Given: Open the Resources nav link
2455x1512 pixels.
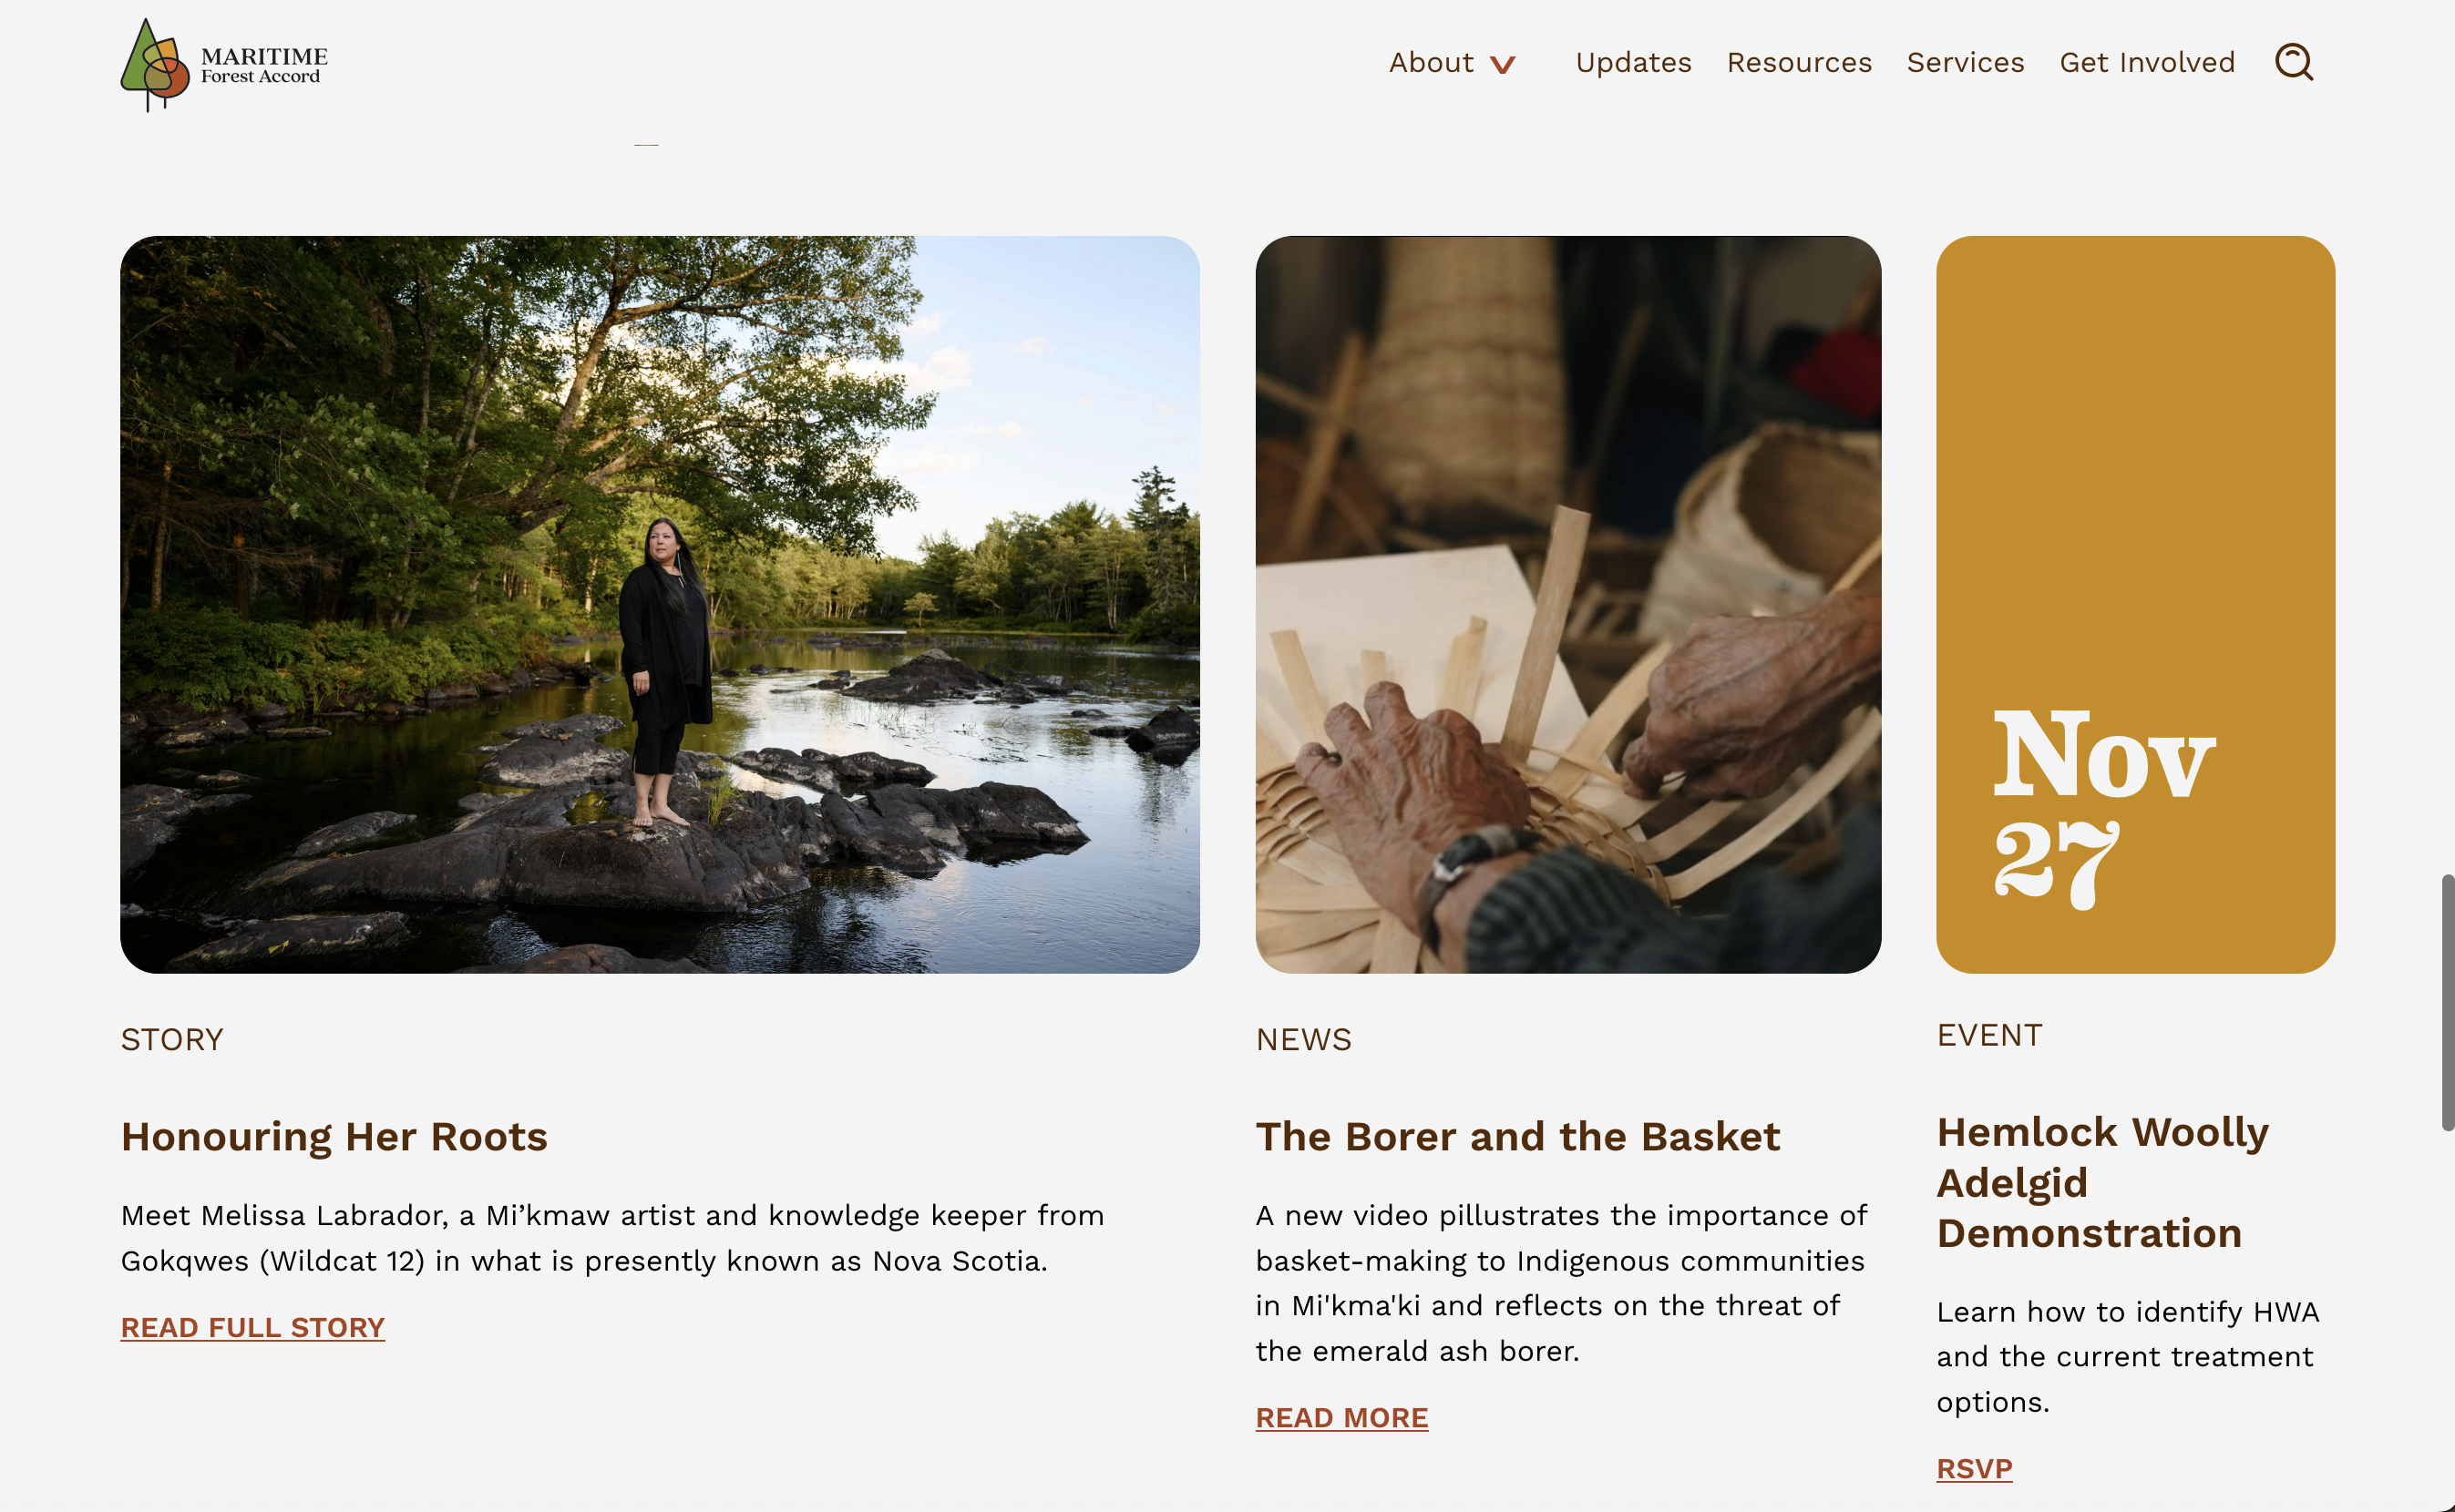Looking at the screenshot, I should click(x=1799, y=62).
